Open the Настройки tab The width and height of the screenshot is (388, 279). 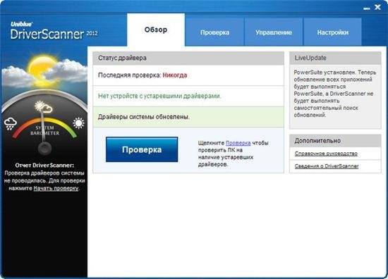[x=332, y=32]
